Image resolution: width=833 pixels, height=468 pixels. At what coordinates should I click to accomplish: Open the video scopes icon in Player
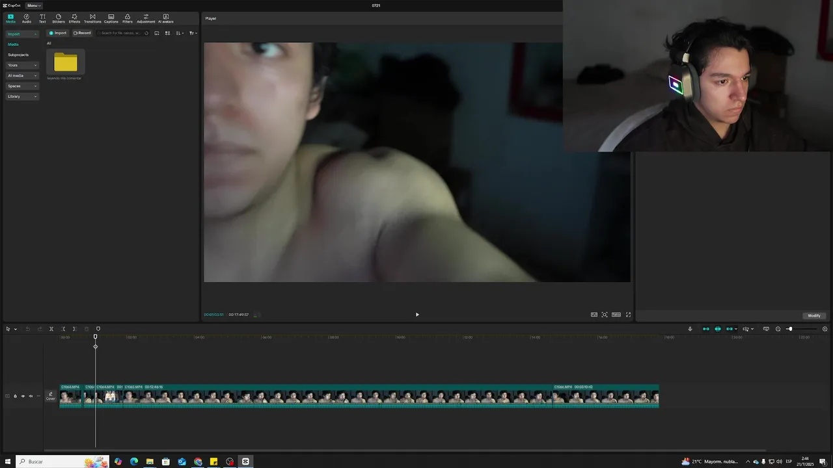[x=594, y=315]
